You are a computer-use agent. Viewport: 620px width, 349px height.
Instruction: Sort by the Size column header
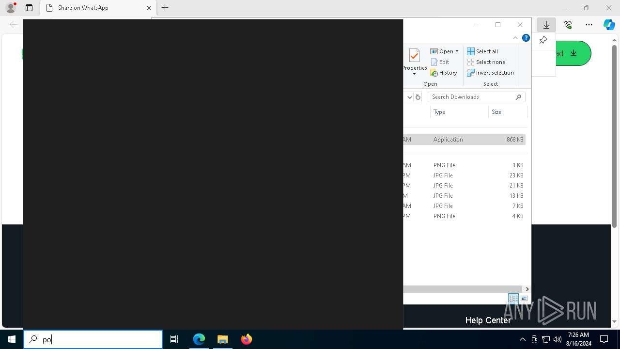(x=507, y=112)
